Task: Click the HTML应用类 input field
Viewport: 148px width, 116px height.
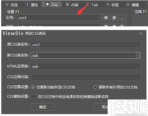Action: point(86,66)
